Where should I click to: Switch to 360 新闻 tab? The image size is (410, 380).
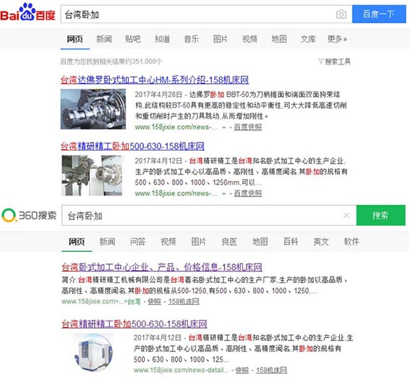coord(107,242)
